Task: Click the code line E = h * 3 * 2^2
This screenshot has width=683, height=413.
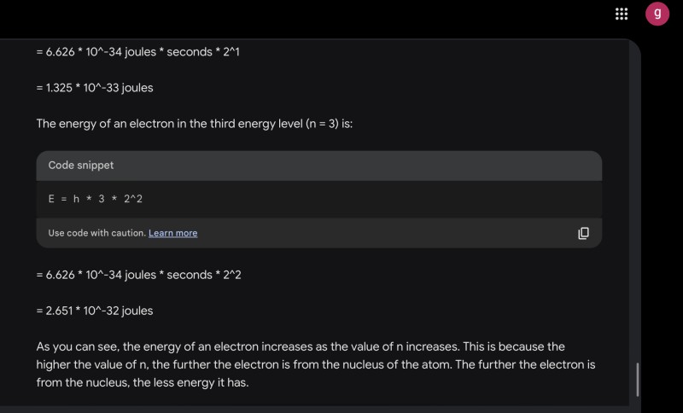Action: [x=95, y=199]
